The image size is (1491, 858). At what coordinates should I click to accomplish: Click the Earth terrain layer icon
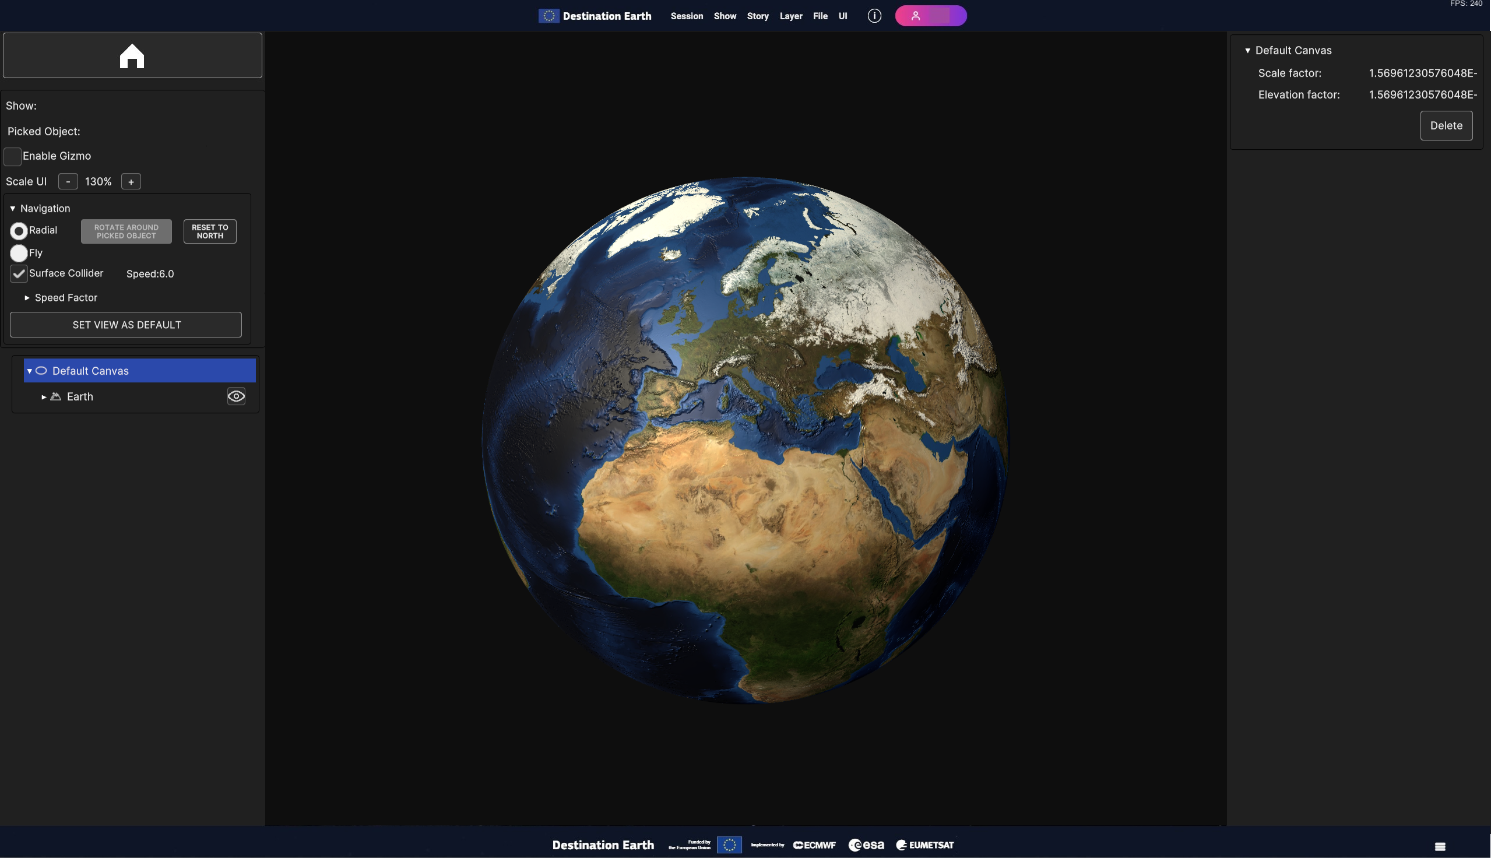56,396
